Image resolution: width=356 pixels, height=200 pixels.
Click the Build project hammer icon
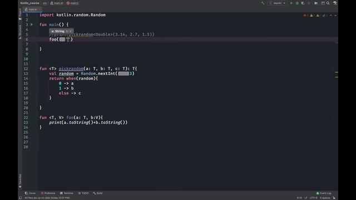coord(263,3)
